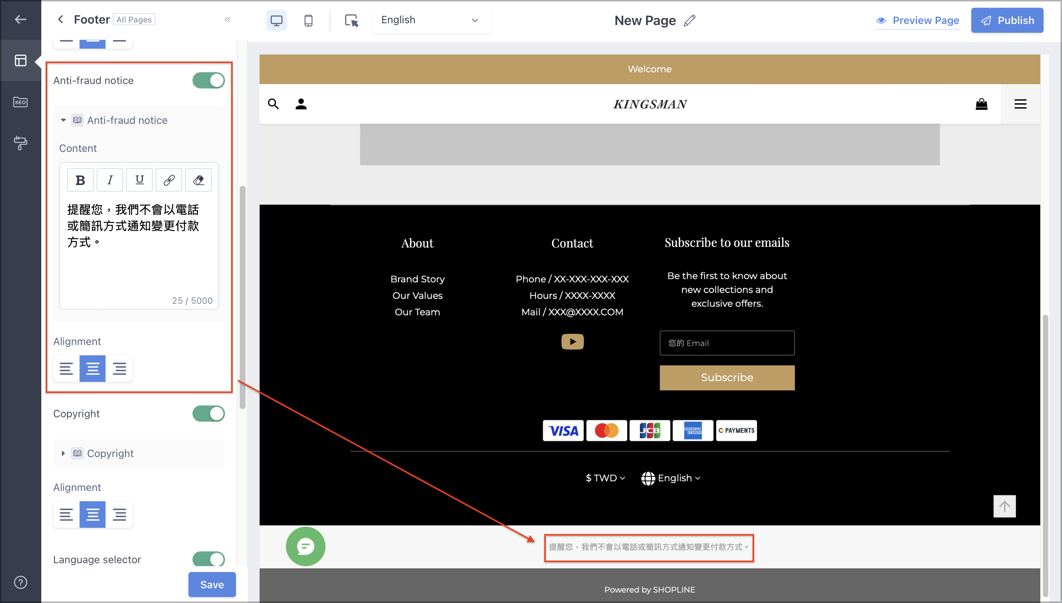Switch to the mobile view tab

click(x=309, y=20)
